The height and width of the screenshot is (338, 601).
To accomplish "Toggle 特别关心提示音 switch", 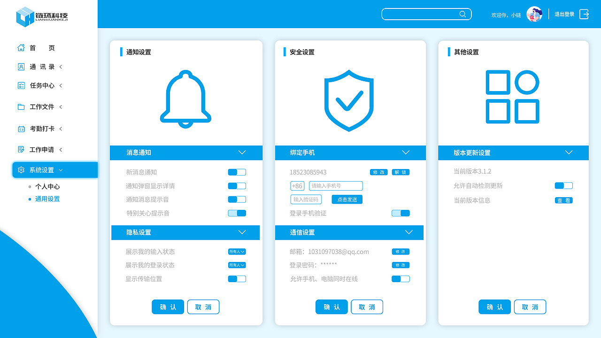I will click(237, 213).
